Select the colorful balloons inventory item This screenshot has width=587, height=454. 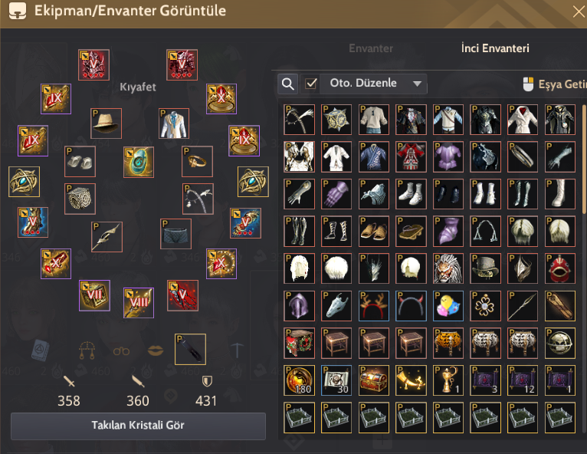point(448,306)
